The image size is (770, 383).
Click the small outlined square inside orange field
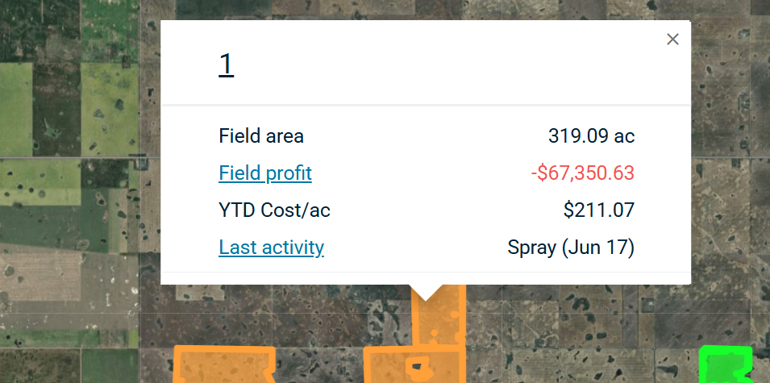(x=417, y=365)
